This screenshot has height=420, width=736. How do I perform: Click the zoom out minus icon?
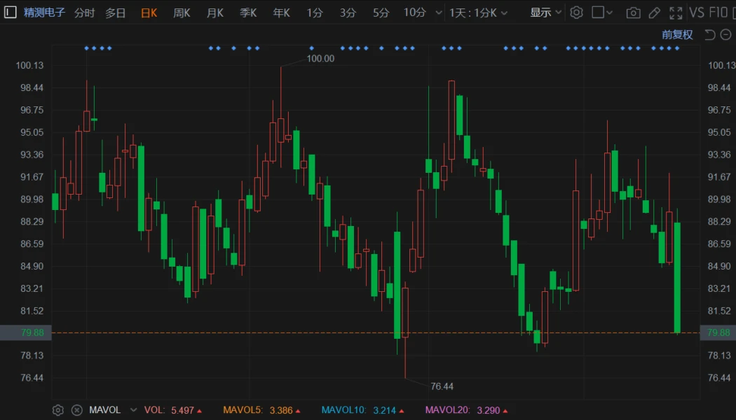click(x=726, y=35)
